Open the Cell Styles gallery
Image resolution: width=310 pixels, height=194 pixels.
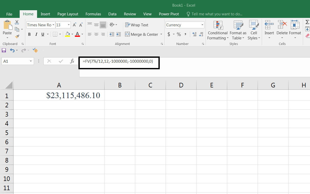point(254,30)
